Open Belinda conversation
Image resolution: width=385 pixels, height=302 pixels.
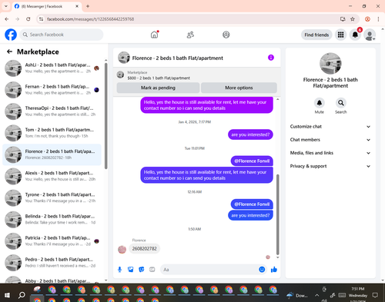[x=52, y=219]
